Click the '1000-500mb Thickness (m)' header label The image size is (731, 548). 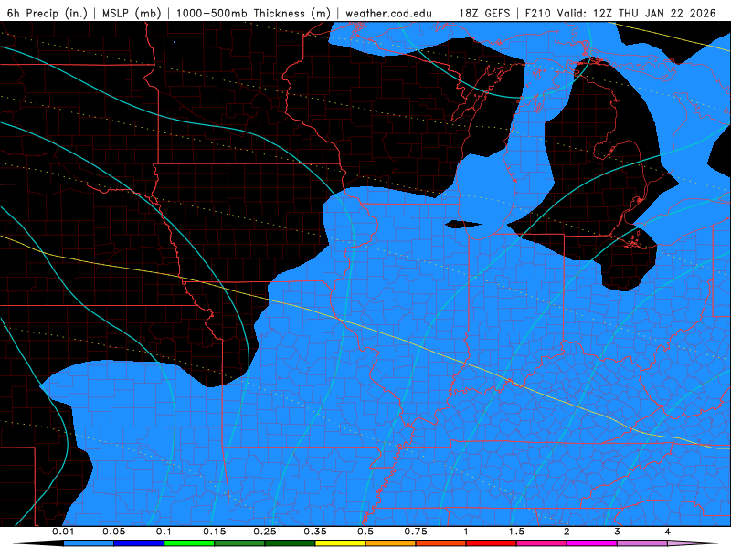[x=253, y=13]
